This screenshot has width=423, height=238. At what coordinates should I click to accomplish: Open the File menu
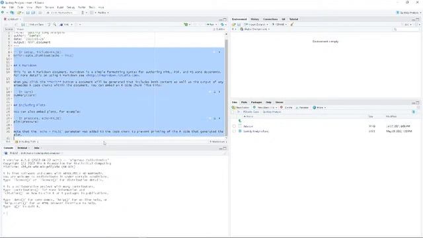pyautogui.click(x=3, y=7)
